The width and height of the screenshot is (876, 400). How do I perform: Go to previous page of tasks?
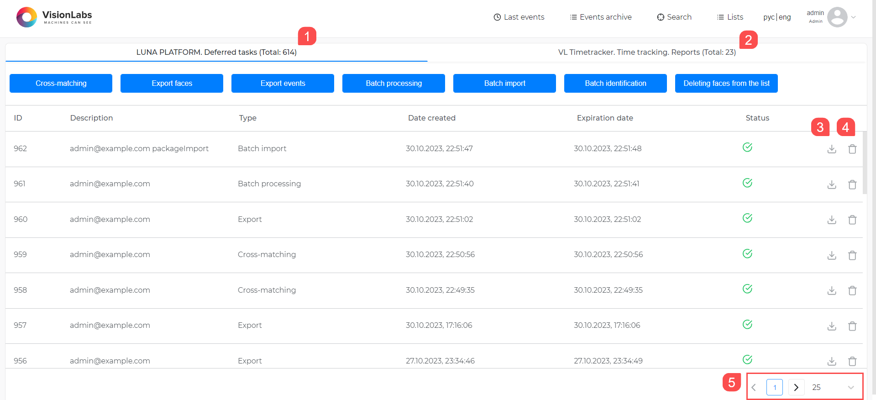(754, 387)
